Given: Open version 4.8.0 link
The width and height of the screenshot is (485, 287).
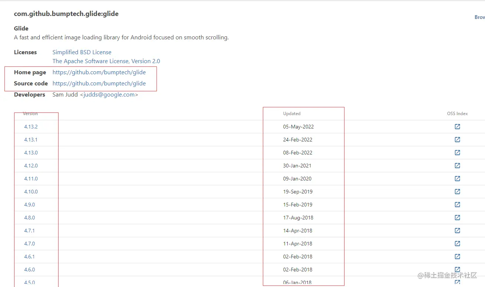Looking at the screenshot, I should pos(29,218).
